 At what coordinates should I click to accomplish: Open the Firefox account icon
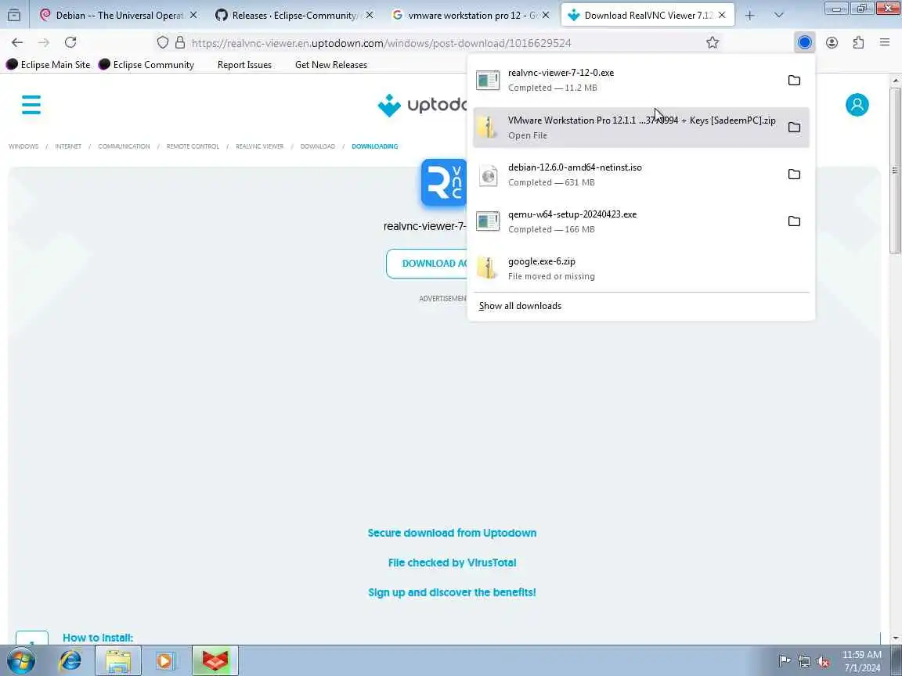[832, 42]
